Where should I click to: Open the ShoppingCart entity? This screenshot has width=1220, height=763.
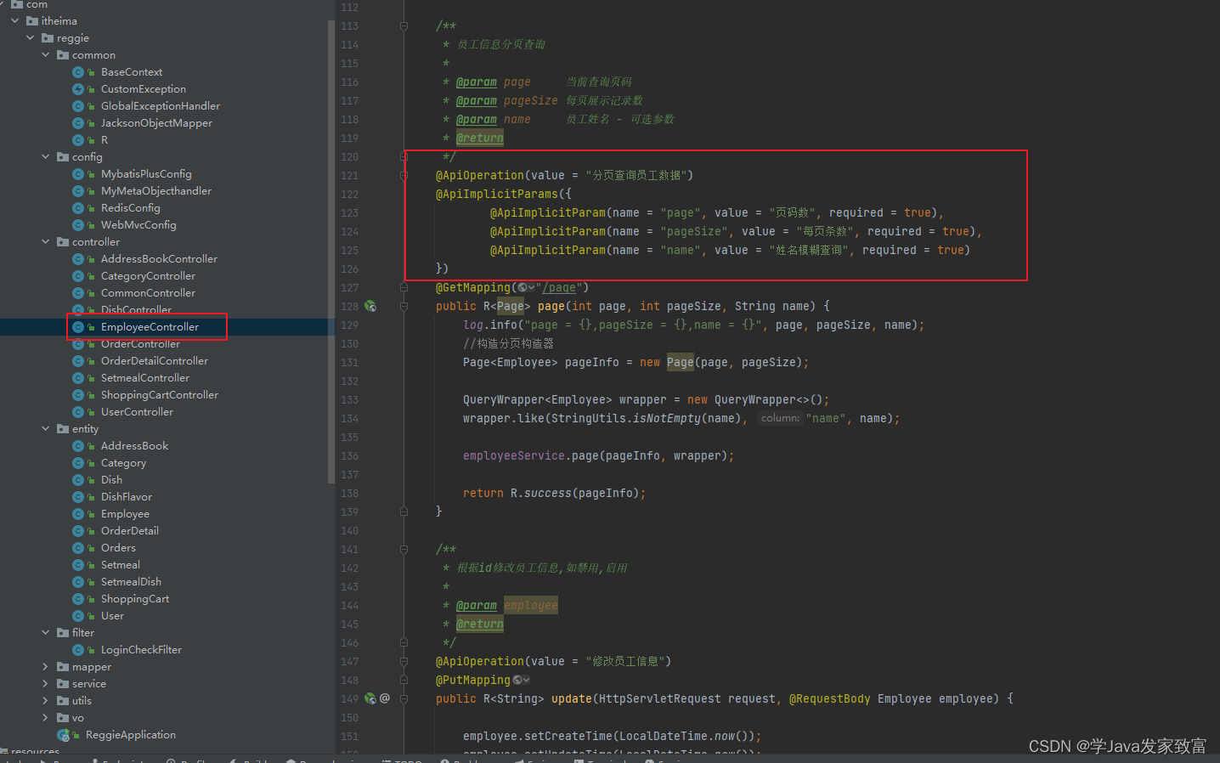pyautogui.click(x=135, y=599)
